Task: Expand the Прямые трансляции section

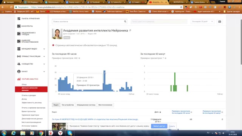Action: click(x=44, y=56)
